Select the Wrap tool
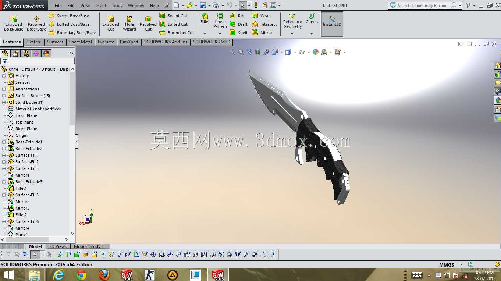501x281 pixels. pos(261,16)
